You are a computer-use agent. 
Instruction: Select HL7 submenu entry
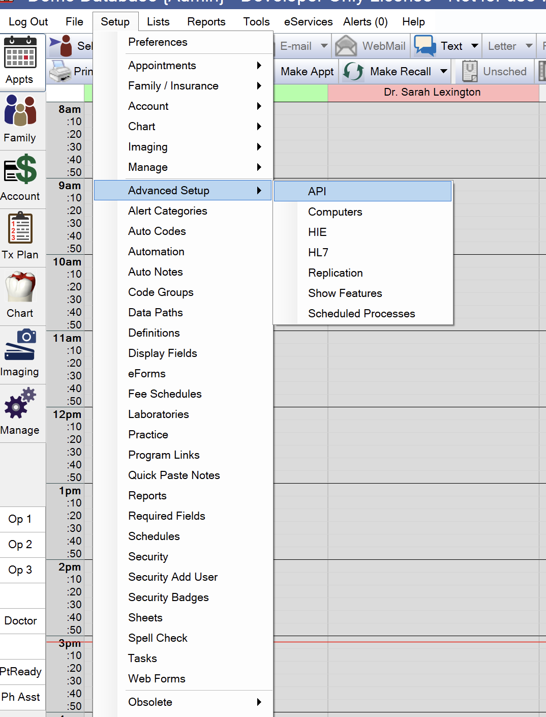(x=362, y=253)
